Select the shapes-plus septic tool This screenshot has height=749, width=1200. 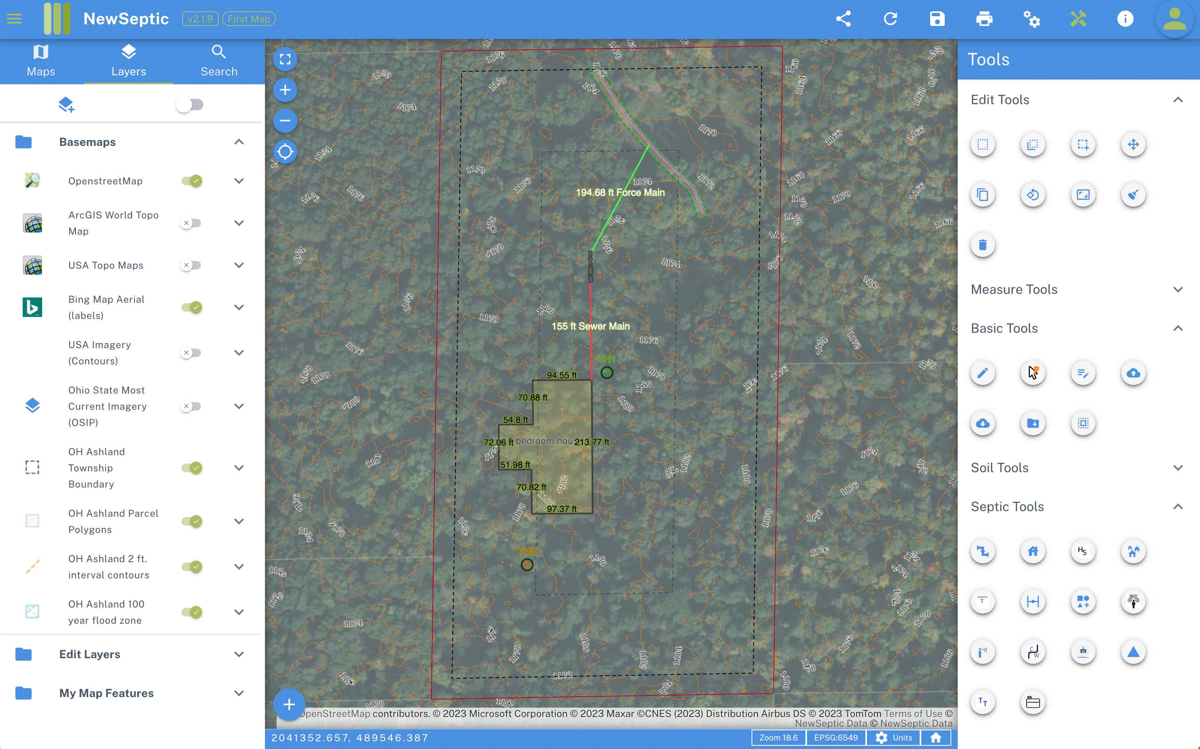[x=1083, y=602]
